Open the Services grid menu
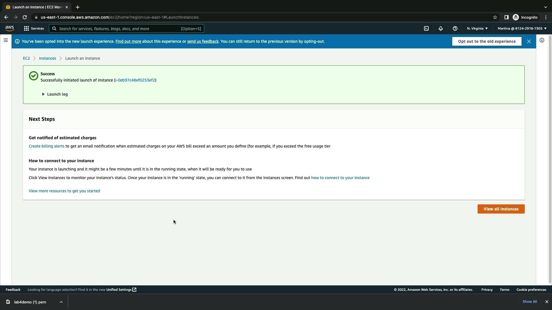This screenshot has width=552, height=310. [34, 28]
